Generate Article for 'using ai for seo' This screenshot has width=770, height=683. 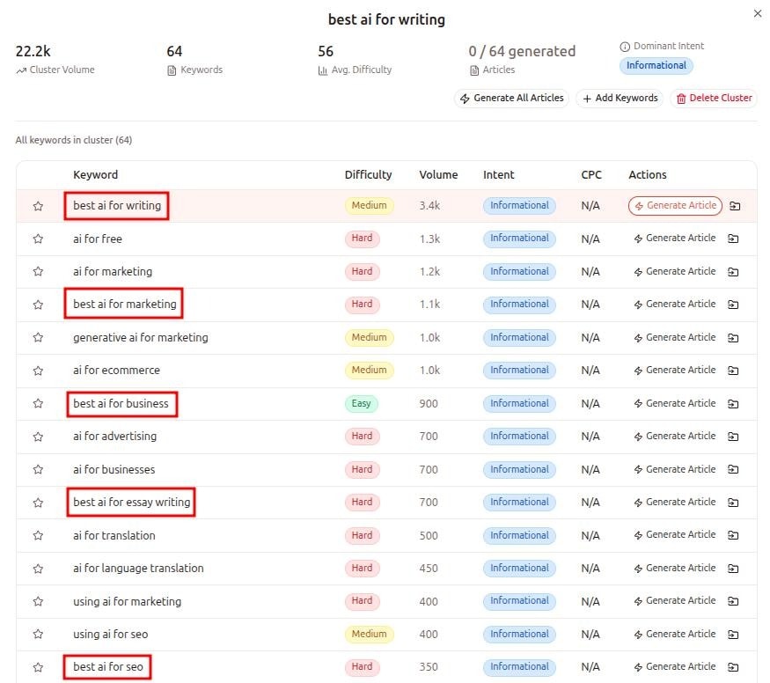tap(675, 634)
